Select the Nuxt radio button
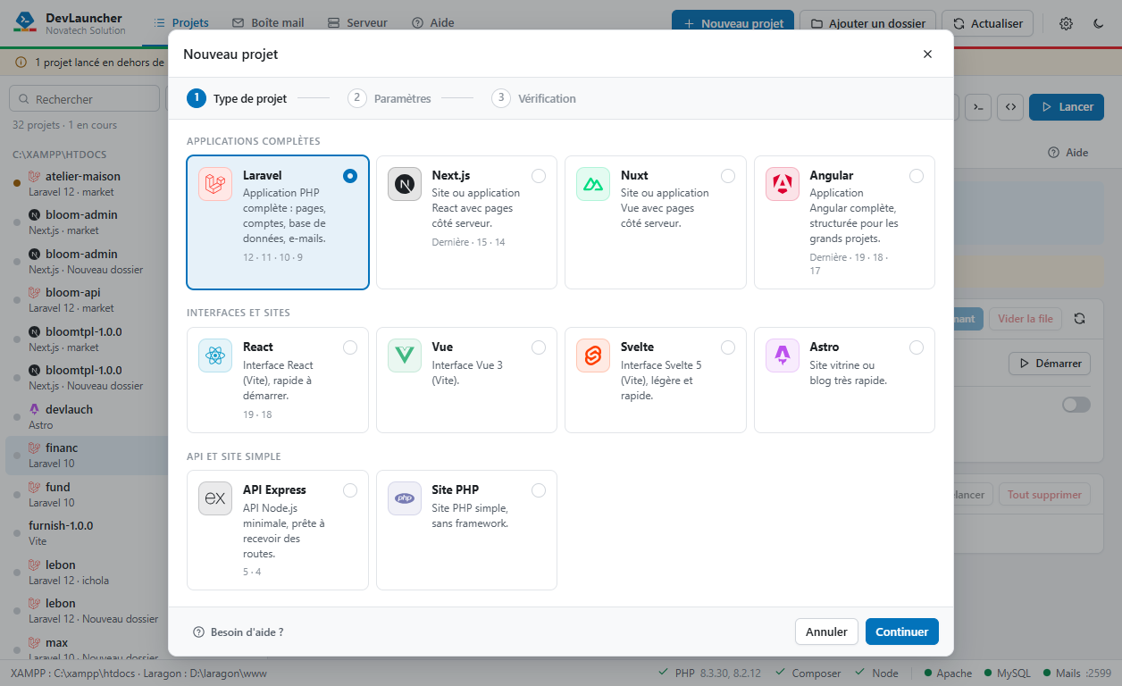 (x=728, y=176)
